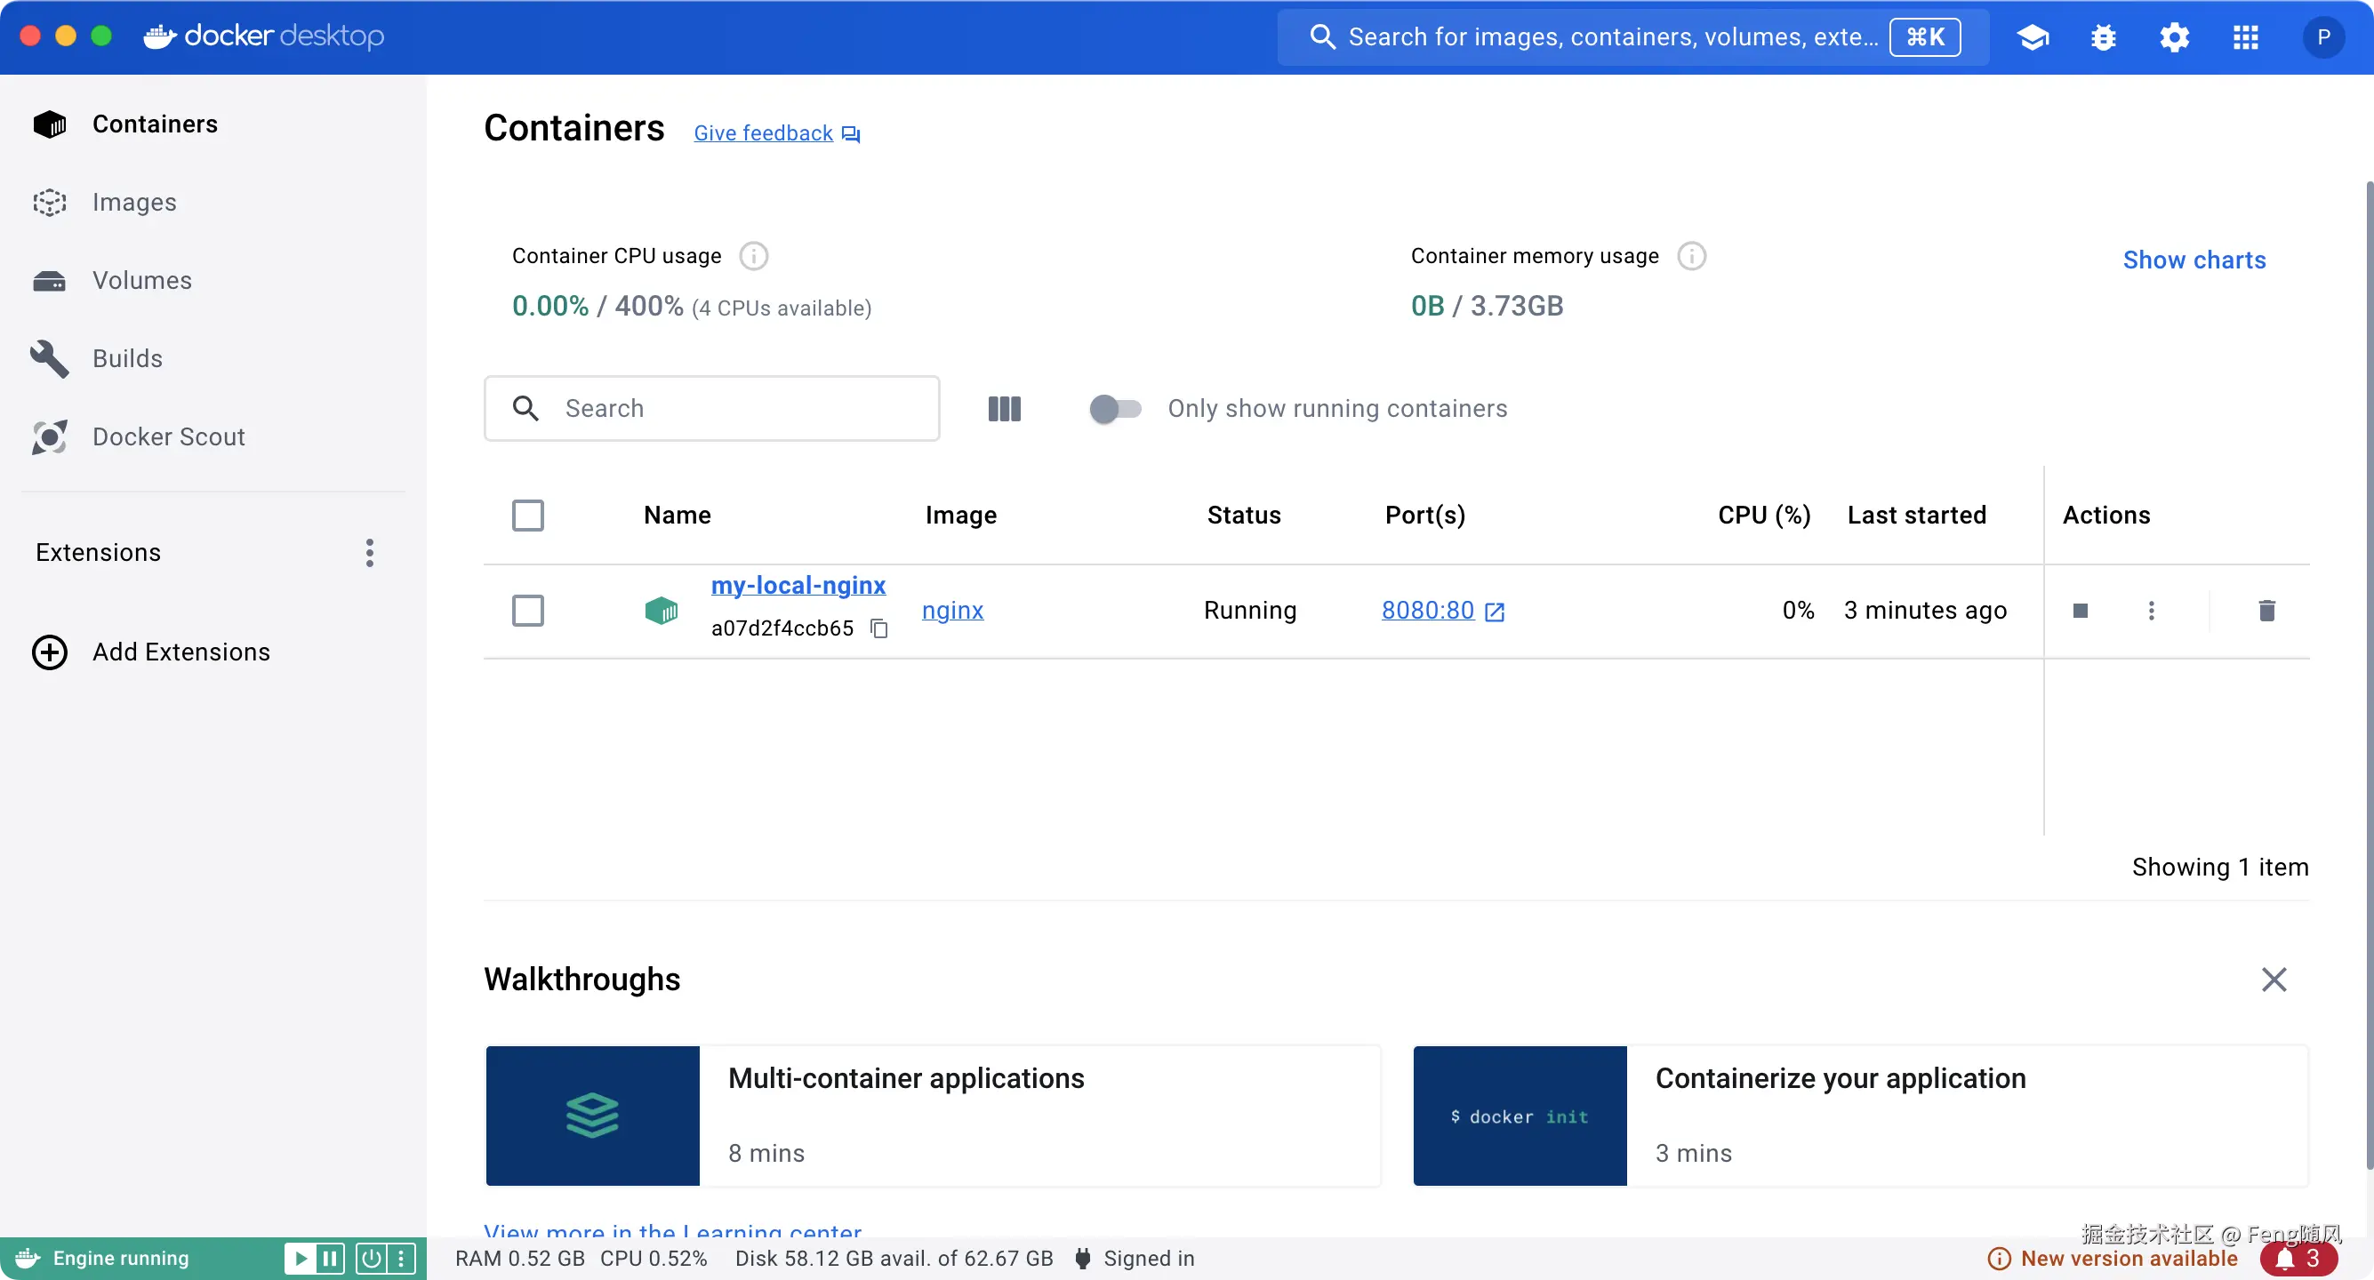The width and height of the screenshot is (2374, 1280).
Task: Stop the my-local-nginx container
Action: 2080,610
